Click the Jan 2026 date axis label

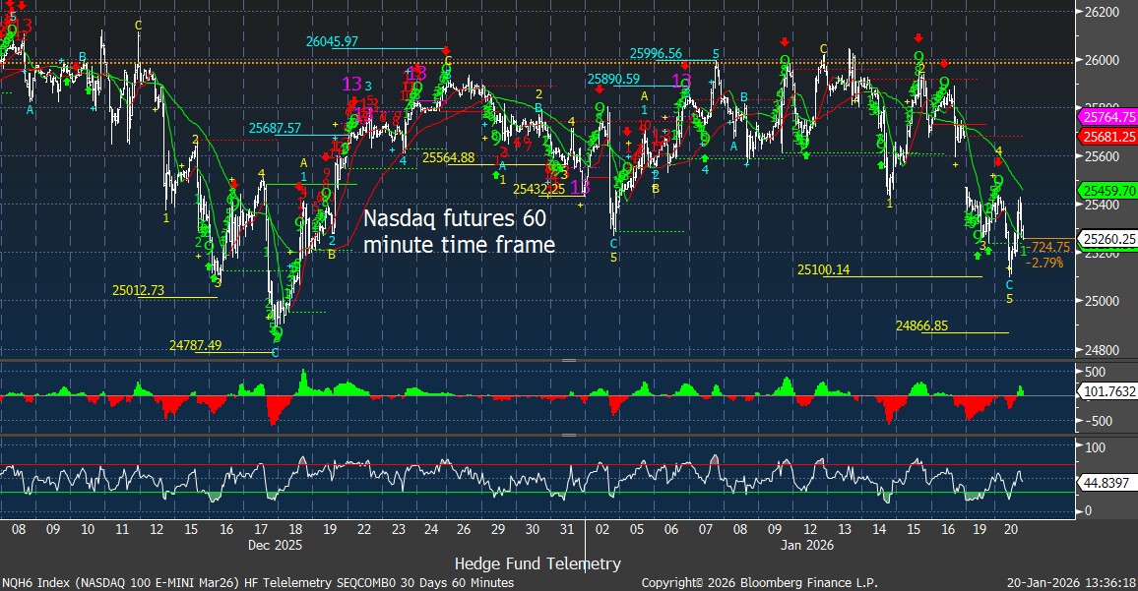(x=807, y=544)
